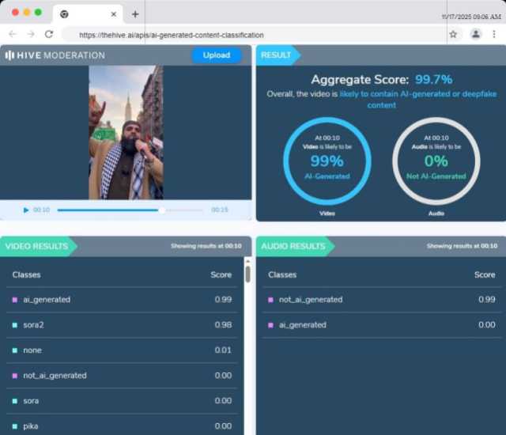Screen dimensions: 506x435
Task: Click the Upload button
Action: 216,55
